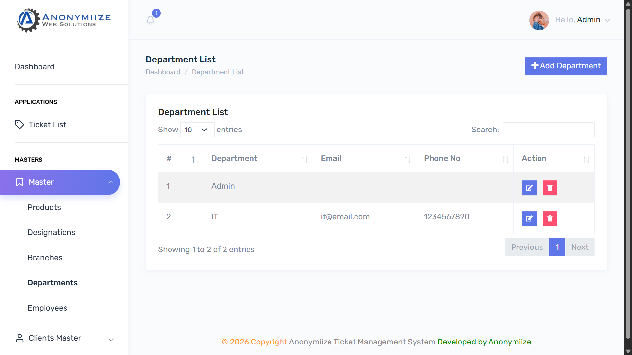Click the Anonymiize Web Solutions logo
Screen dimensions: 632x355
(64, 20)
